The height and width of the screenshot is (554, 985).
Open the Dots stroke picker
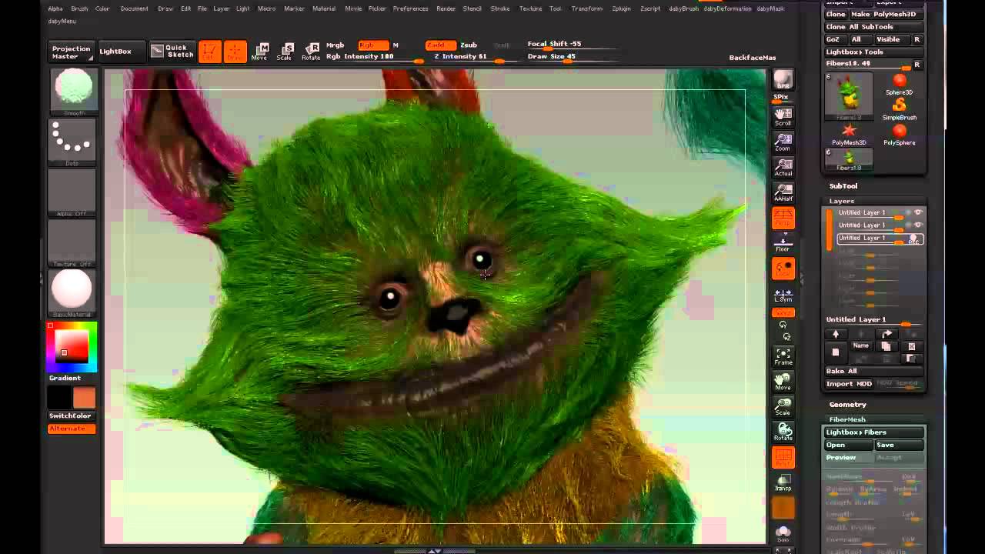point(72,142)
